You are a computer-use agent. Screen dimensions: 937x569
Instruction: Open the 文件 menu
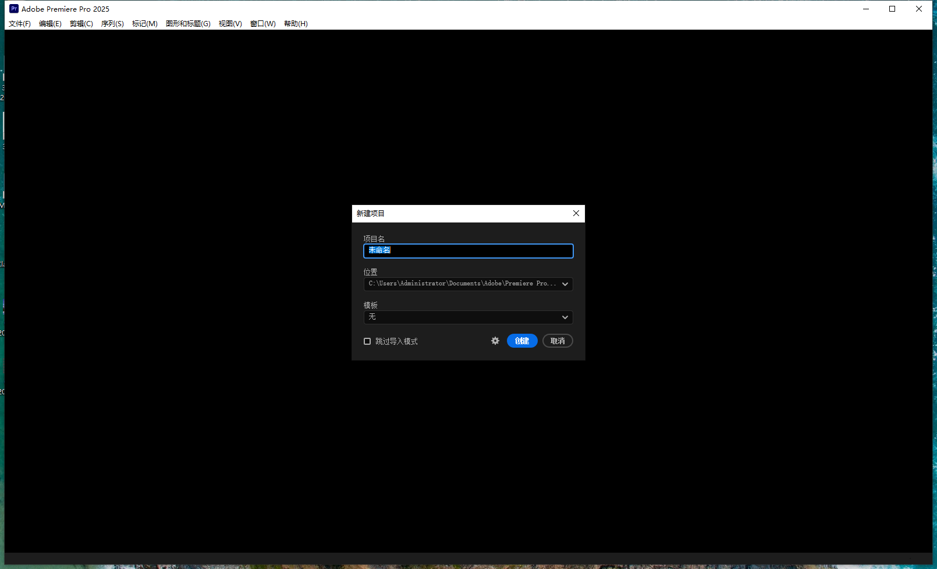tap(19, 24)
